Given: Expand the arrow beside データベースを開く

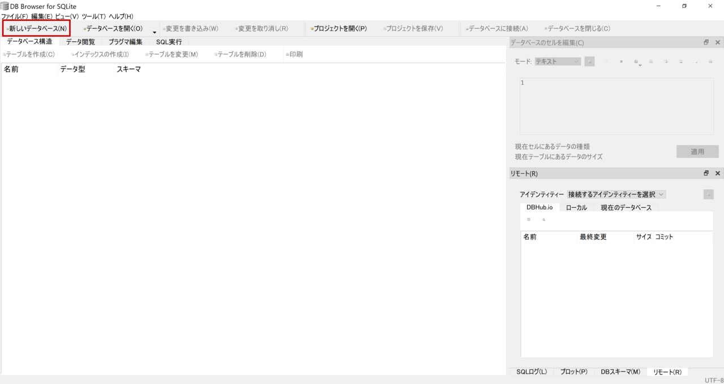Looking at the screenshot, I should pyautogui.click(x=154, y=32).
